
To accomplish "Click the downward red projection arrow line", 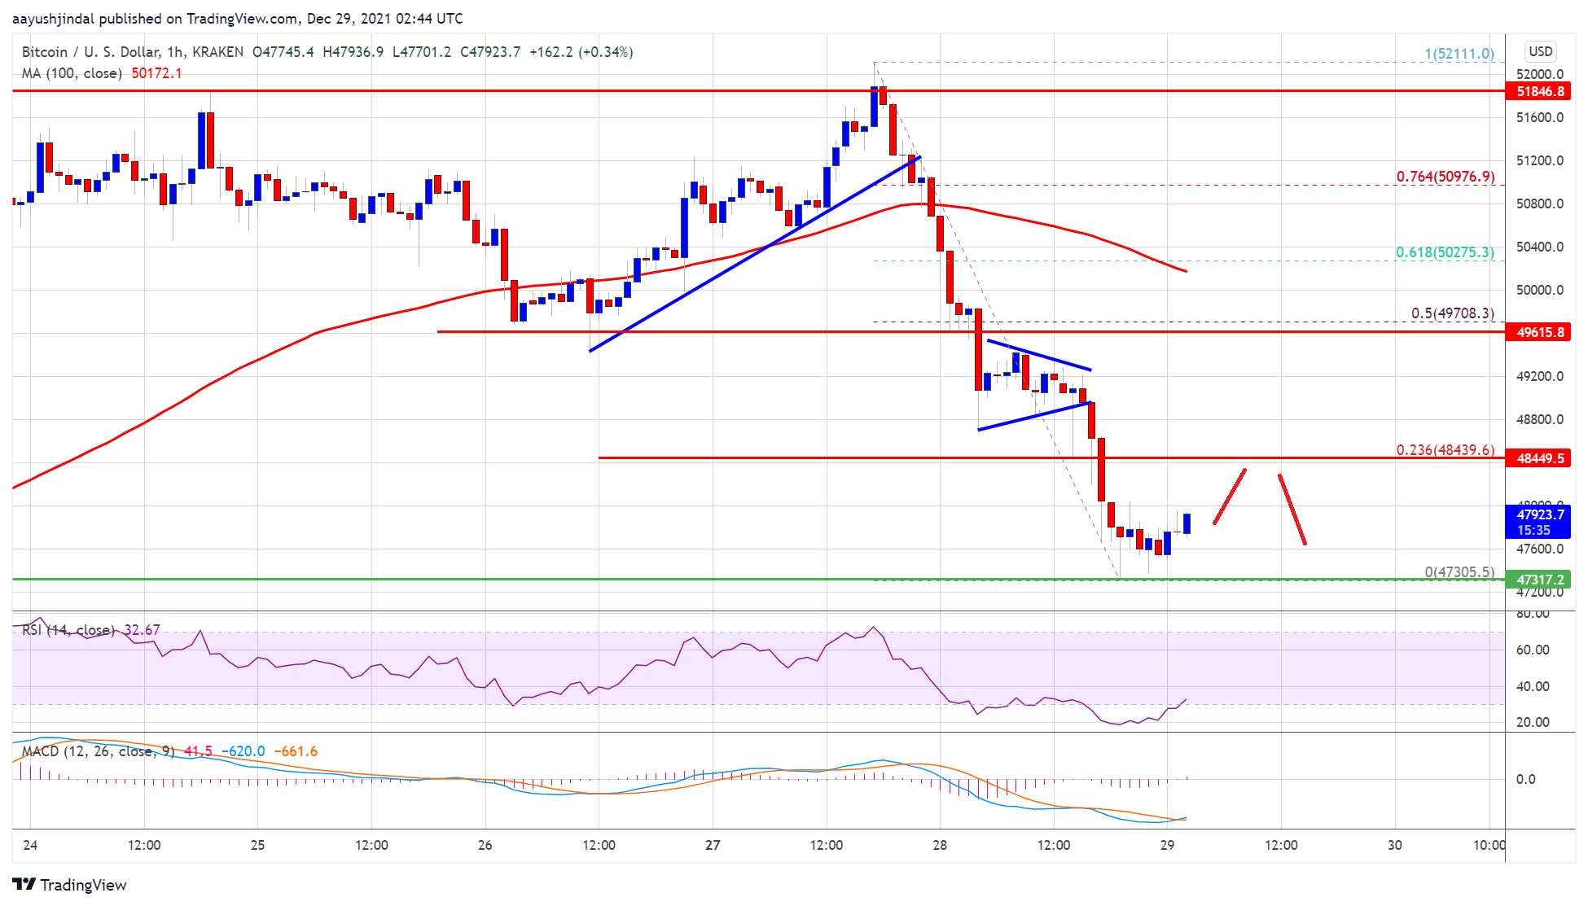I will click(x=1292, y=509).
